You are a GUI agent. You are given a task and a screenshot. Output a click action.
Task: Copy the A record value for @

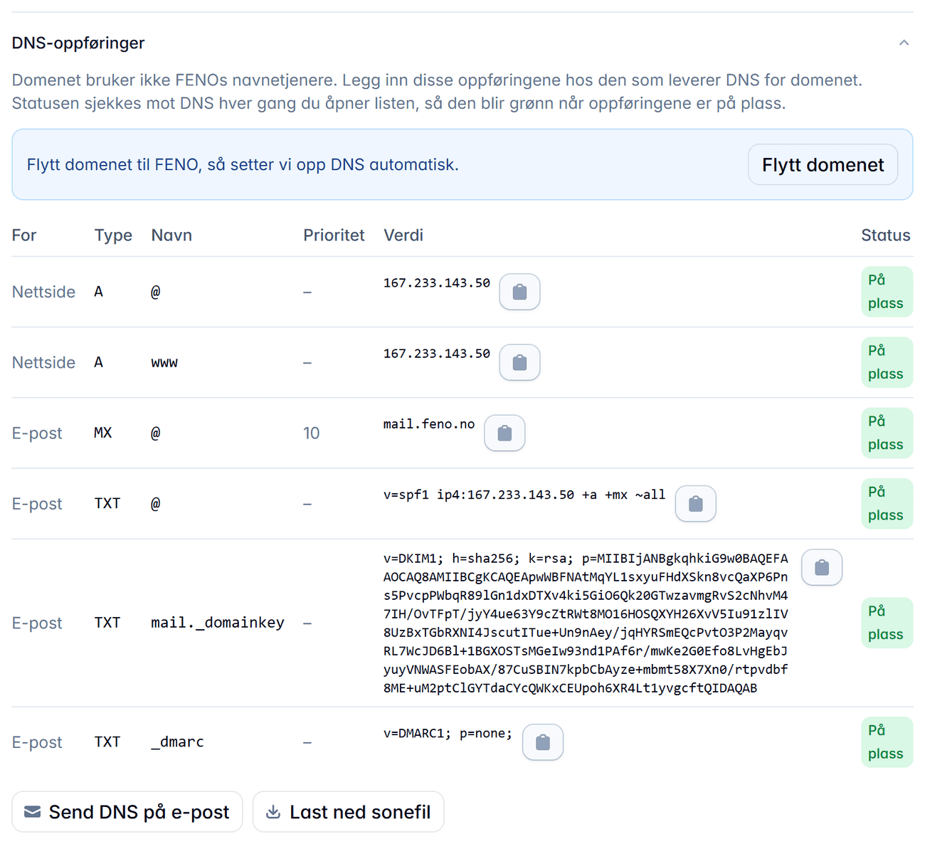519,292
